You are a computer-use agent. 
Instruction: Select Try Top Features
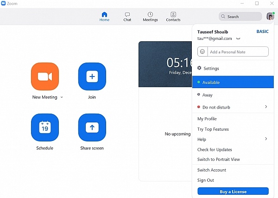[213, 129]
